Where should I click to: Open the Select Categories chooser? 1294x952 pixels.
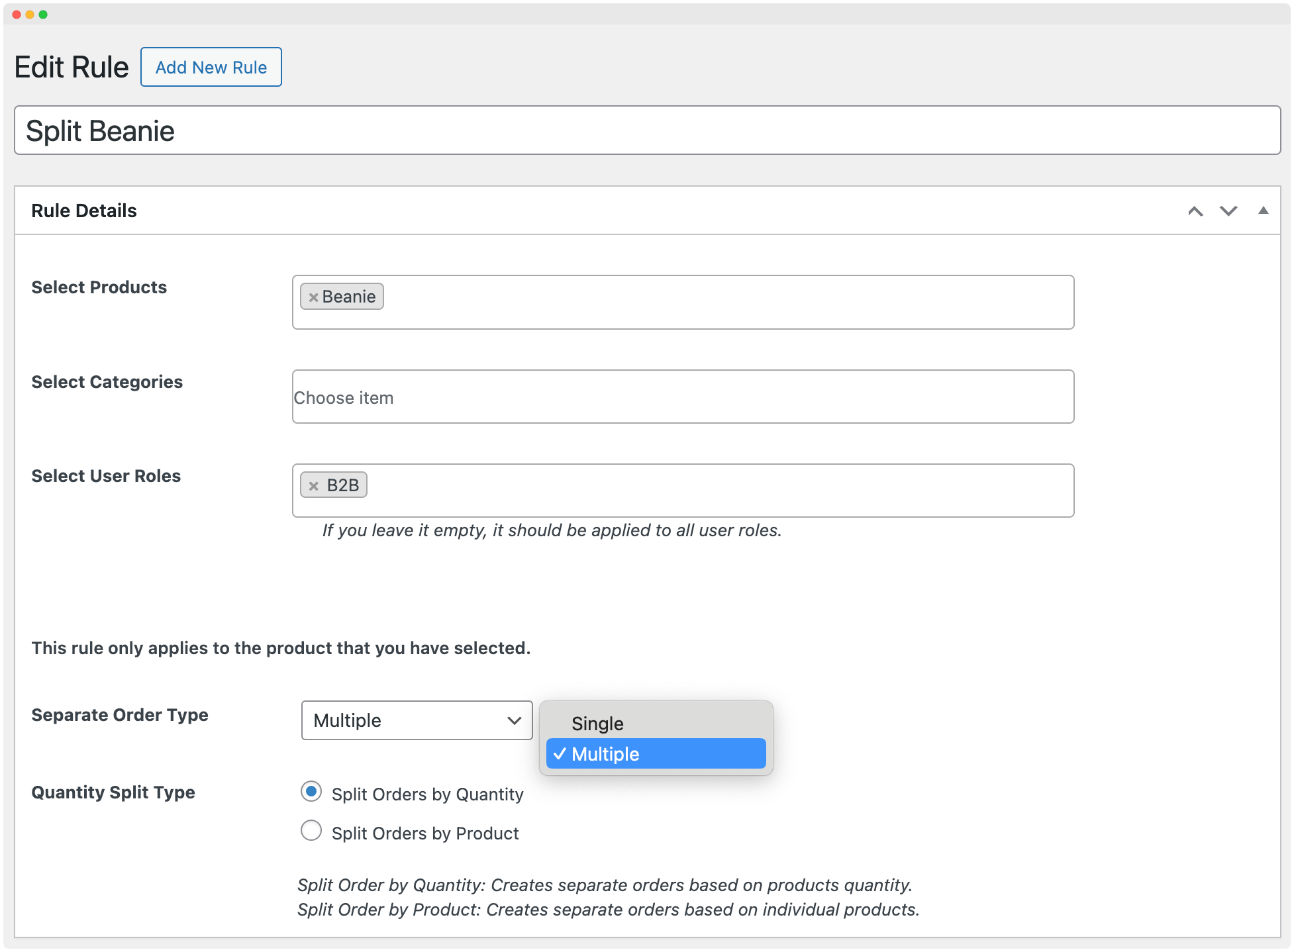tap(682, 397)
